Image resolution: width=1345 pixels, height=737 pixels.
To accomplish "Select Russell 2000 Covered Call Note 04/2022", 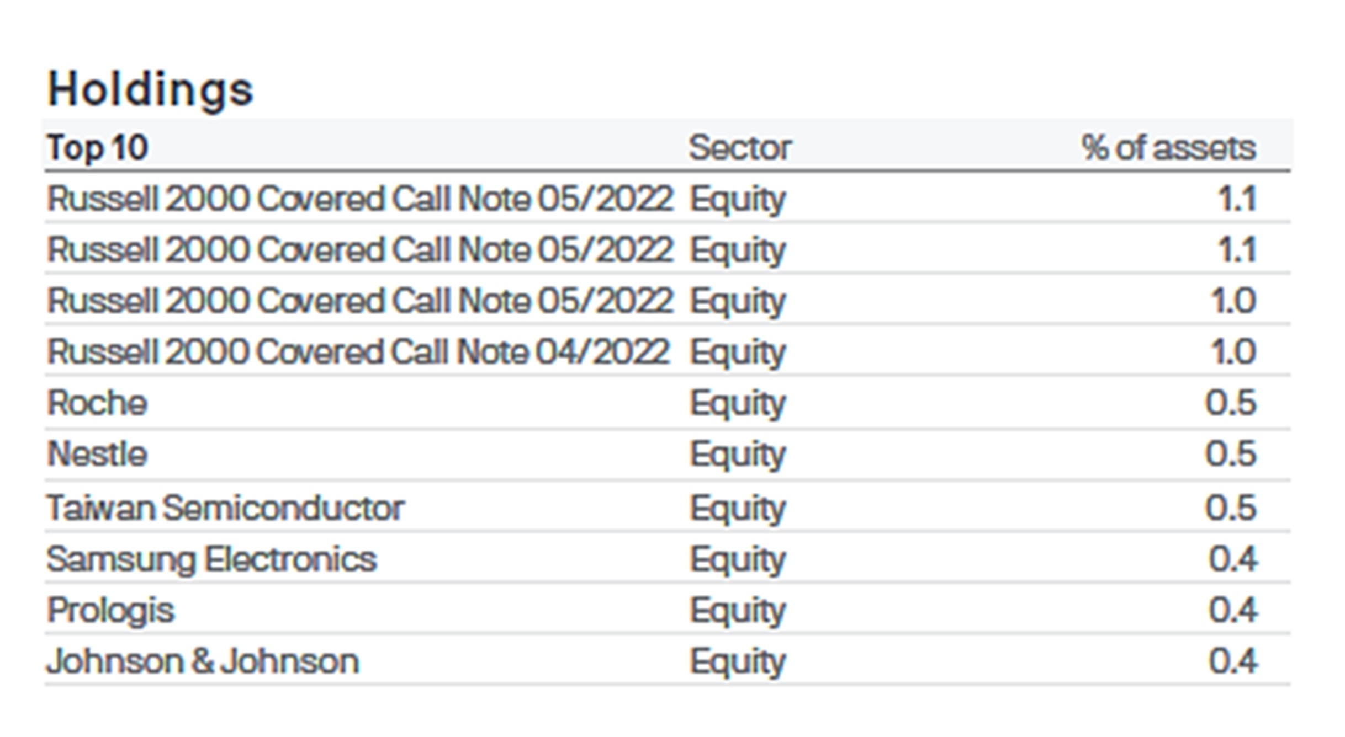I will tap(359, 352).
